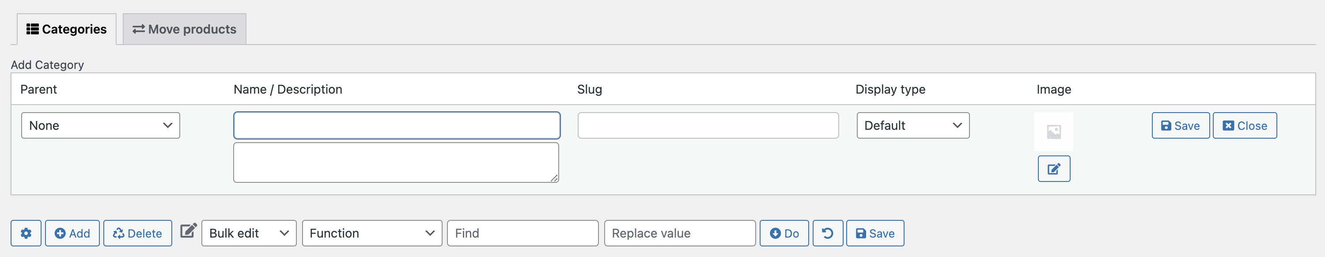Open settings with the gear icon button

click(x=26, y=233)
